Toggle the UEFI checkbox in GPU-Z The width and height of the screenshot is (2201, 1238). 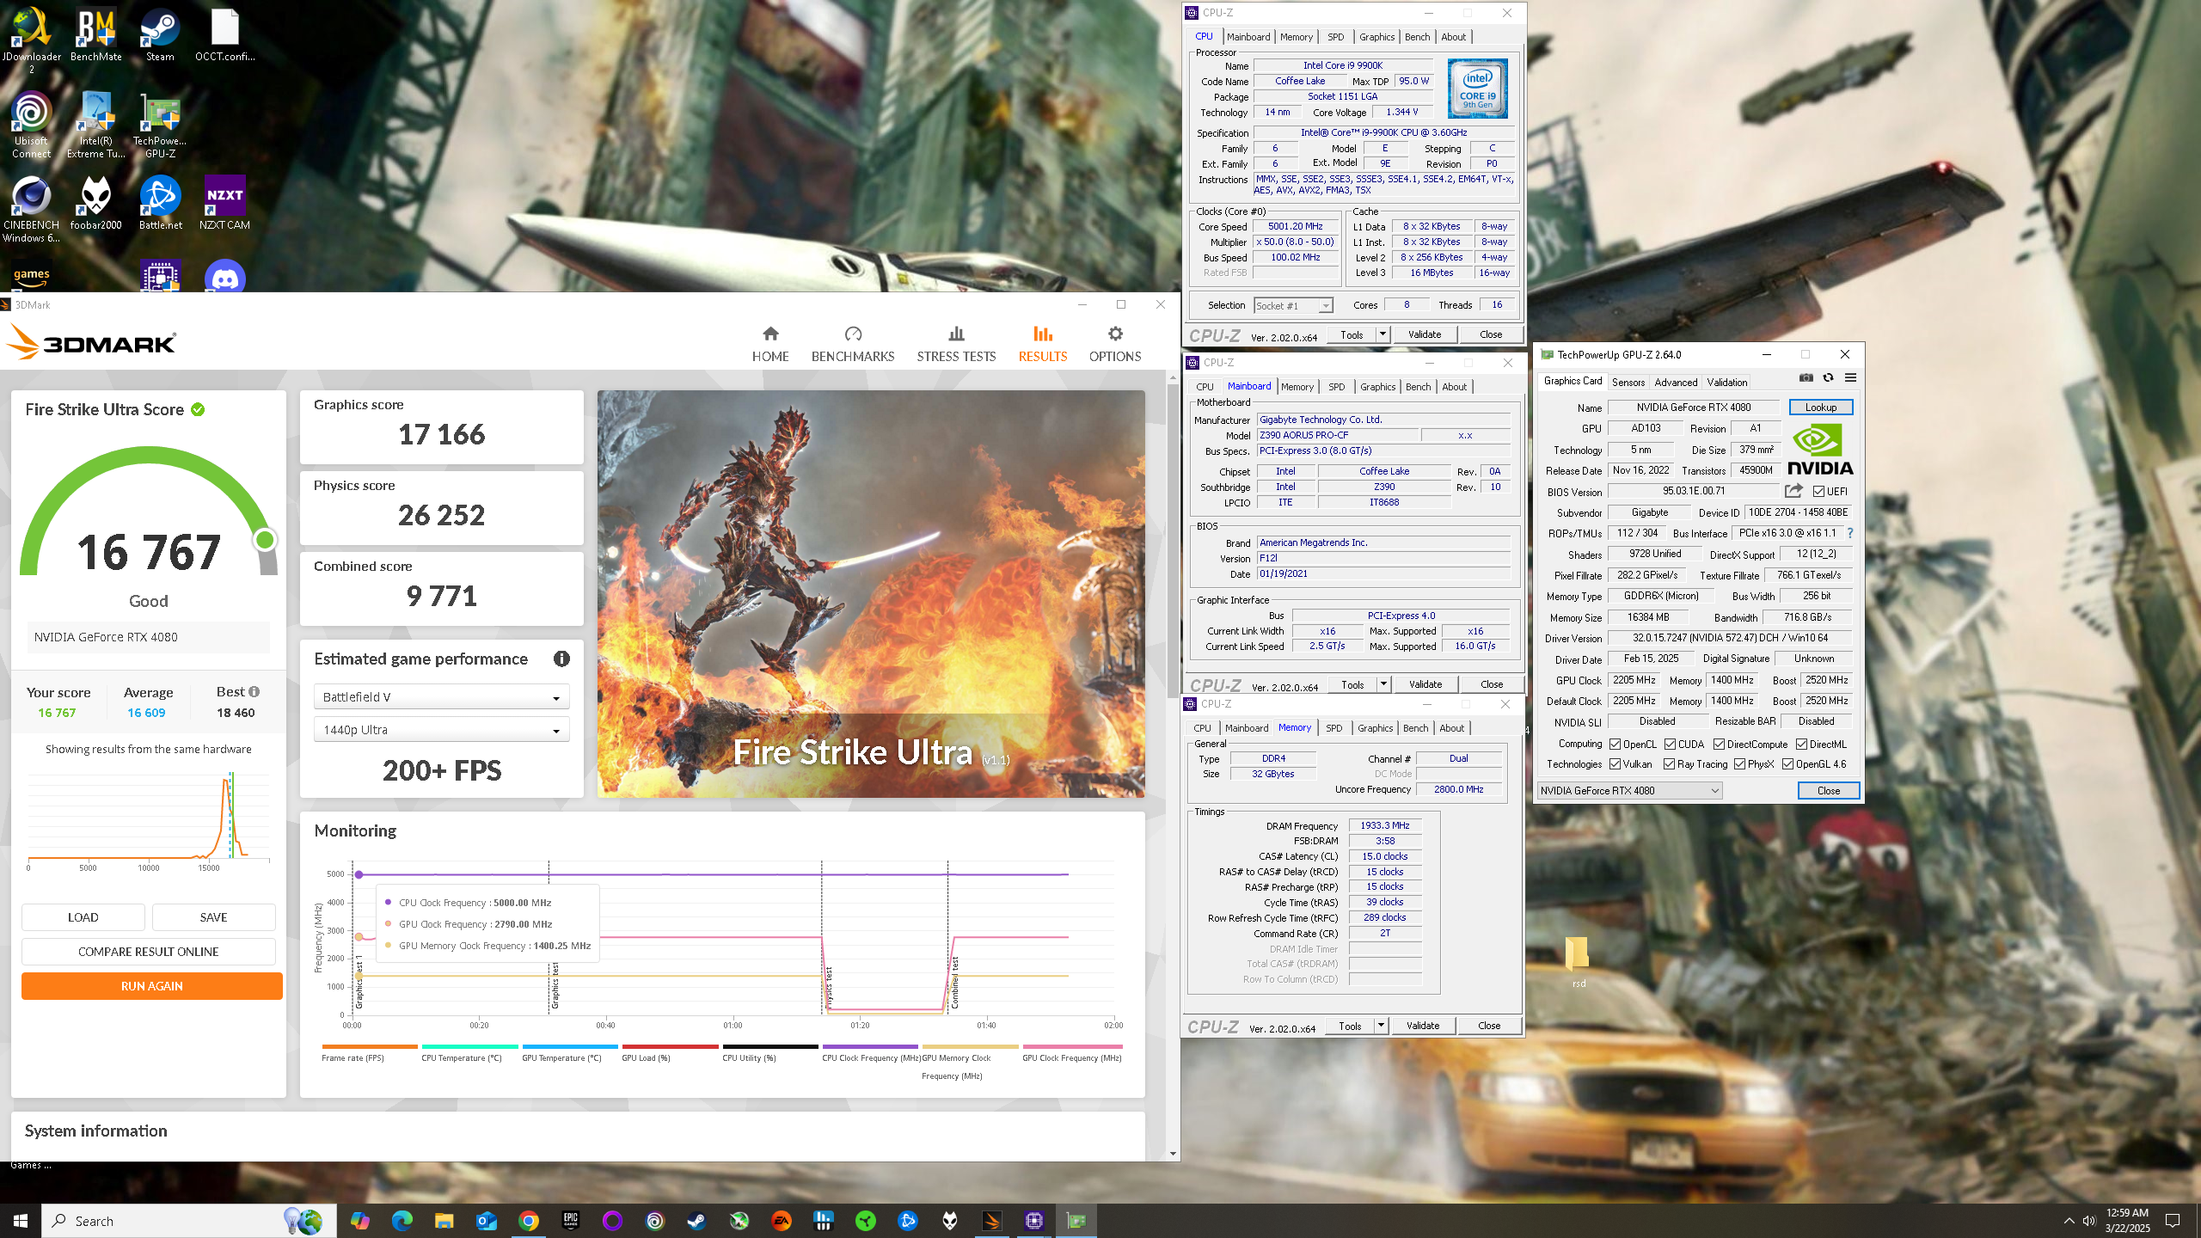[x=1819, y=492]
